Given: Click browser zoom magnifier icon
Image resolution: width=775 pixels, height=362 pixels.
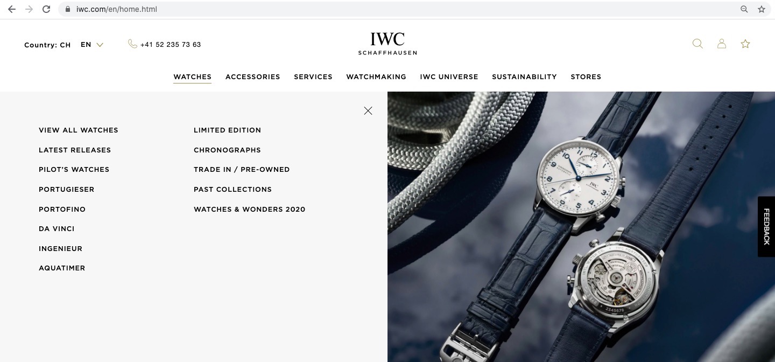Looking at the screenshot, I should [x=744, y=9].
